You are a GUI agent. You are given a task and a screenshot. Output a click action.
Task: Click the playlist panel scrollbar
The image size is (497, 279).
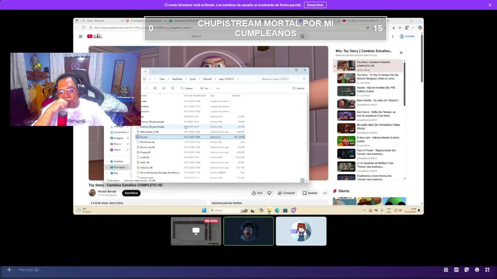[405, 83]
